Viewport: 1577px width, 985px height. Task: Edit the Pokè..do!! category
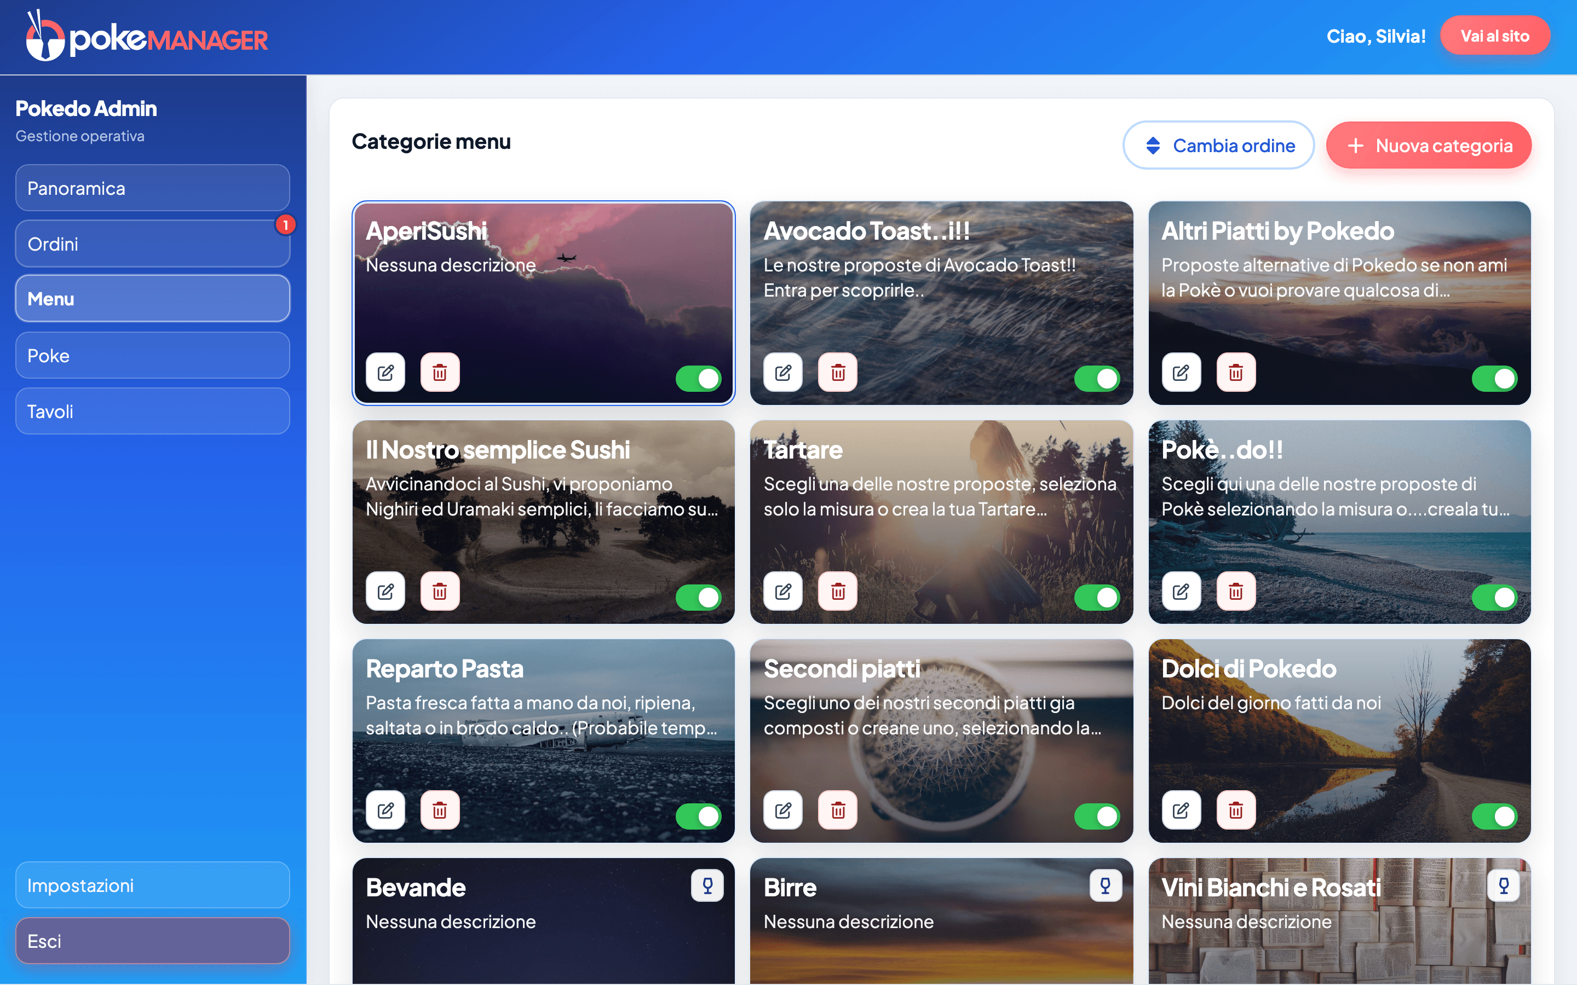(1181, 592)
